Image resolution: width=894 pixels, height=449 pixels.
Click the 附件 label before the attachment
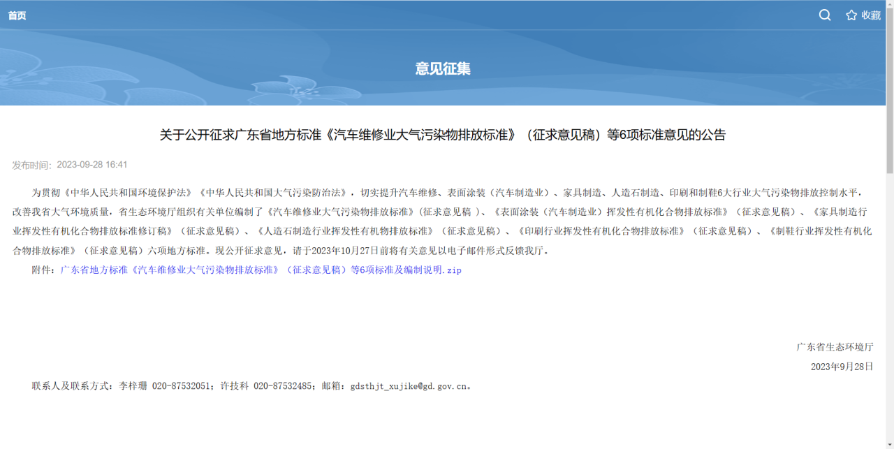[42, 270]
